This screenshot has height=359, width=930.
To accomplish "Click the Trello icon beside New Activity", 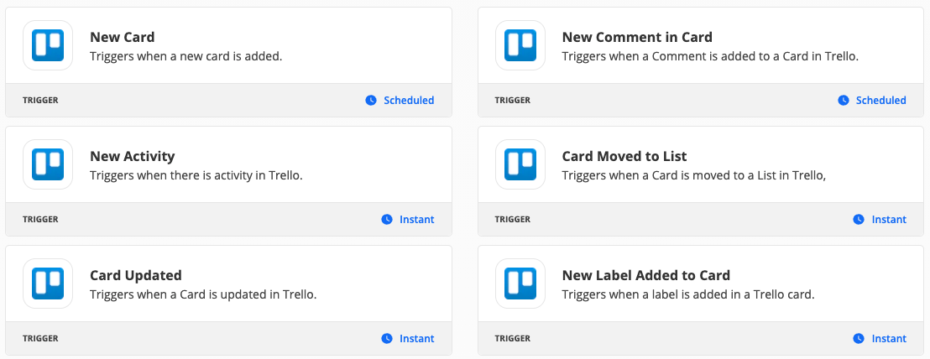I will (x=48, y=164).
